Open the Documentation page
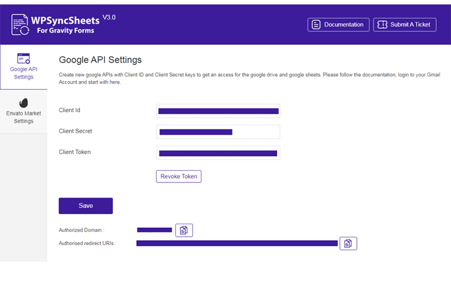The width and height of the screenshot is (451, 303). coord(338,25)
